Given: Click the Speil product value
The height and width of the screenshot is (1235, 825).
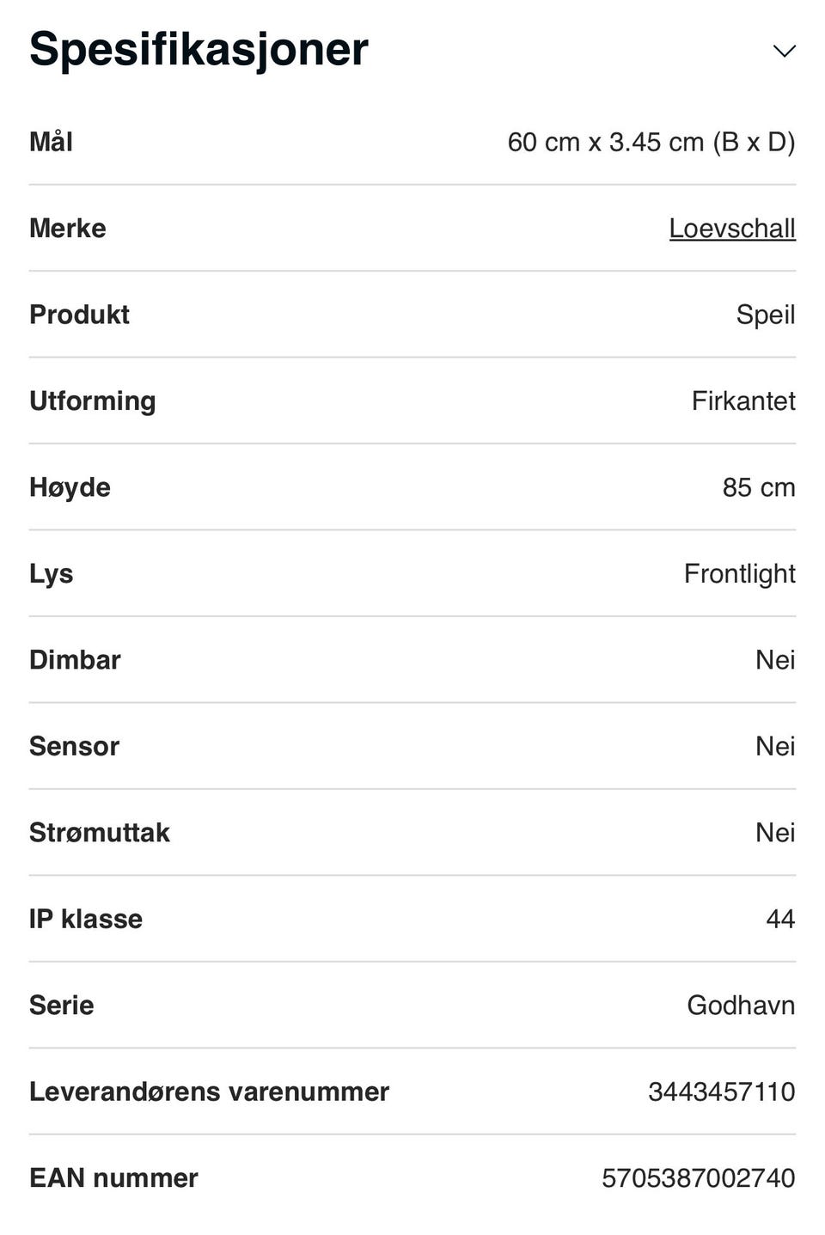Looking at the screenshot, I should pos(765,315).
